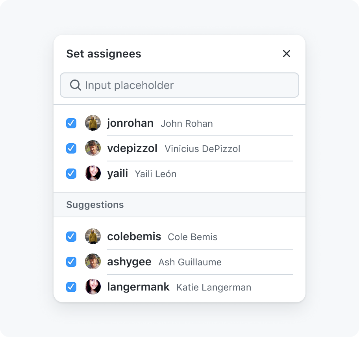Click jonrohan's avatar picture

point(93,123)
